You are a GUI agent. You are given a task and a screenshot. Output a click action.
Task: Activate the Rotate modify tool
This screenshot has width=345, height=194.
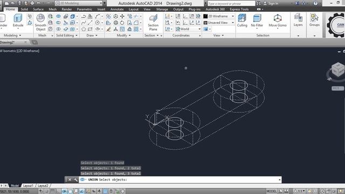tap(122, 23)
